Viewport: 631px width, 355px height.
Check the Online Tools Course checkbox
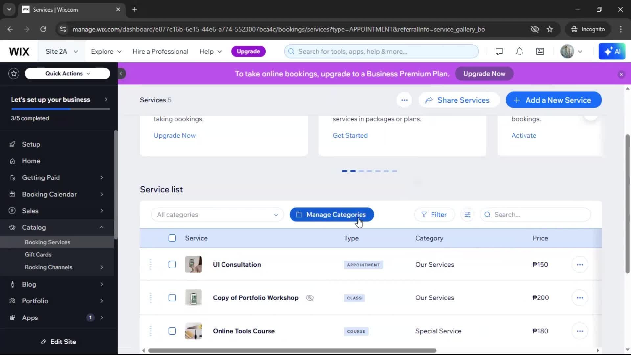pos(172,331)
